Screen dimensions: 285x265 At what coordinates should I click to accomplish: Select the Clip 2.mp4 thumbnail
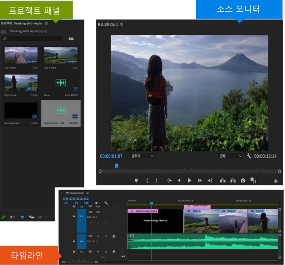pos(21,83)
